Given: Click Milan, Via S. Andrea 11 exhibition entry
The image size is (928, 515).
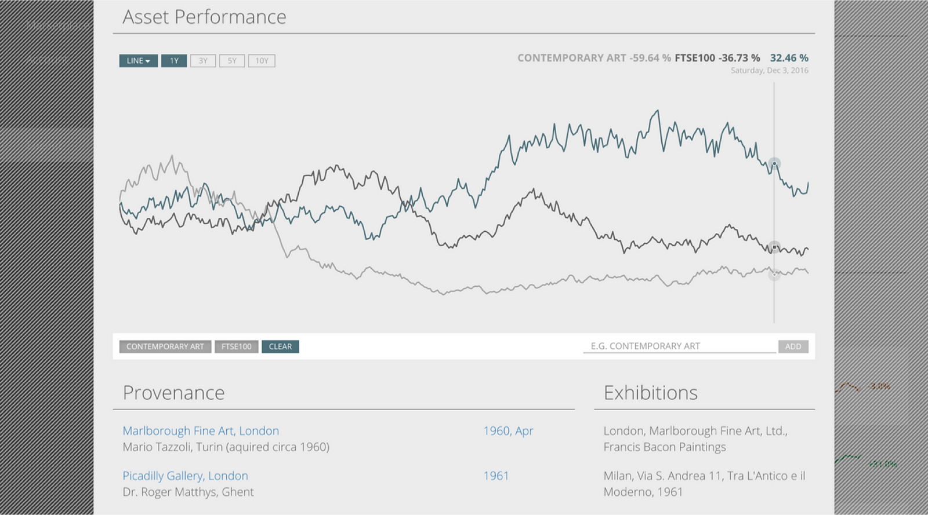Looking at the screenshot, I should 704,484.
